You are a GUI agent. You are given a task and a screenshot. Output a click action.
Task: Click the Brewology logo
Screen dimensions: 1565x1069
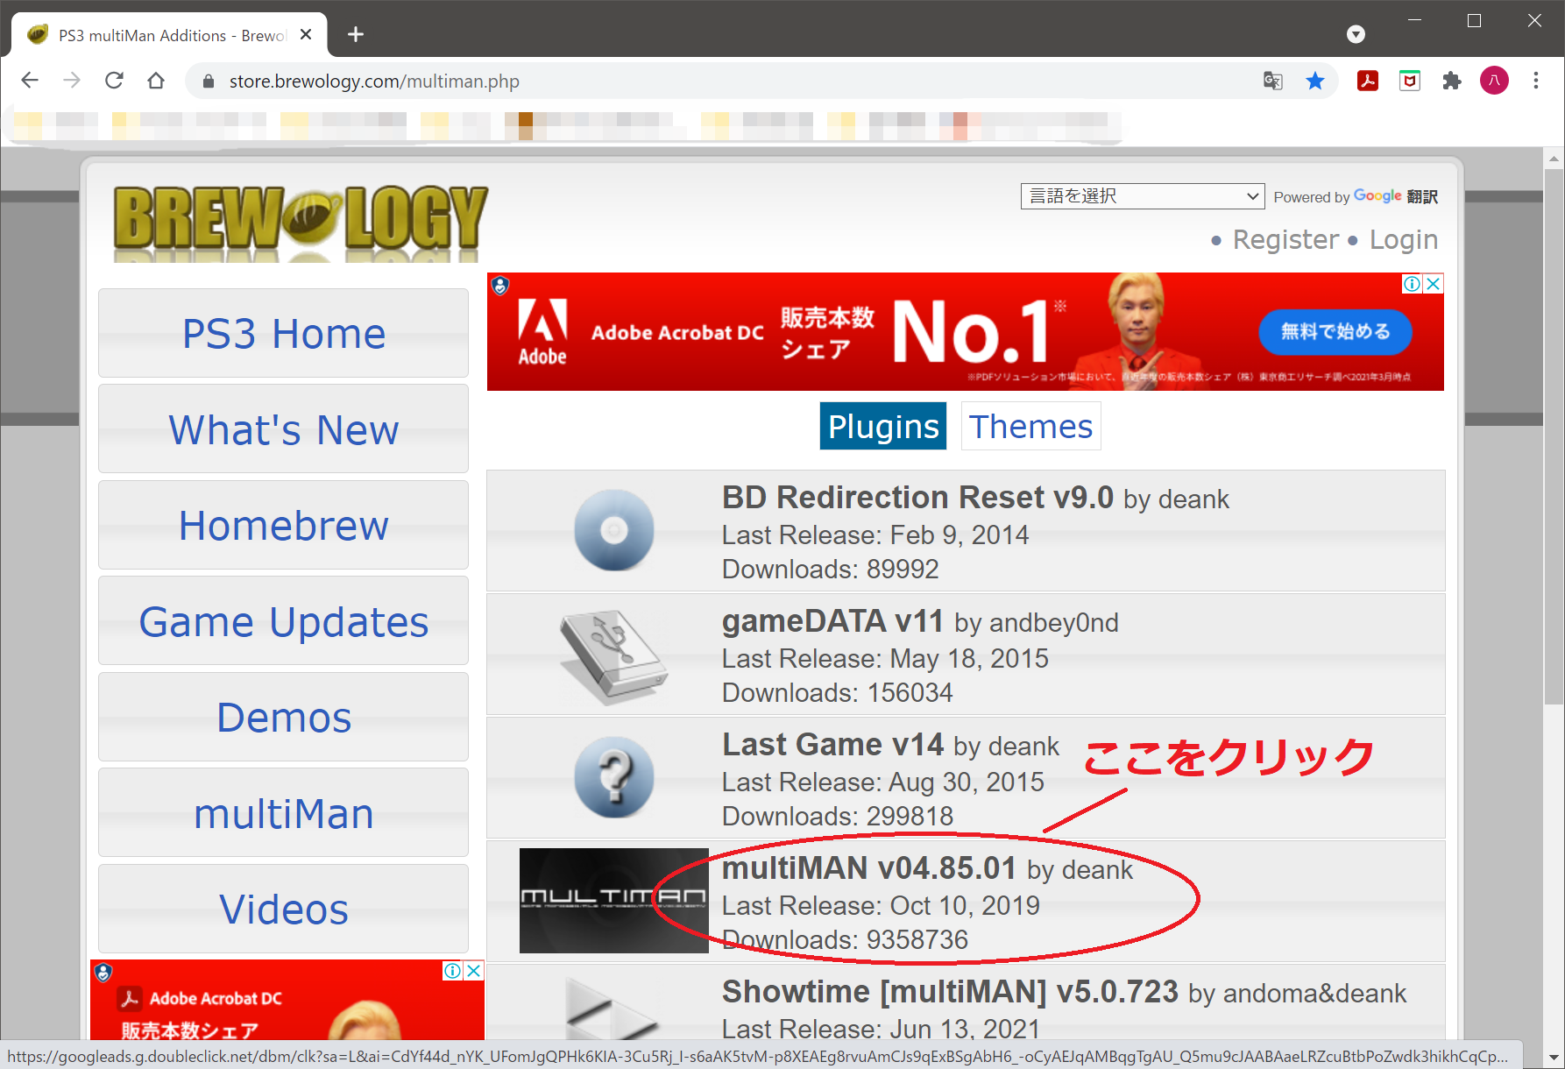tap(301, 223)
